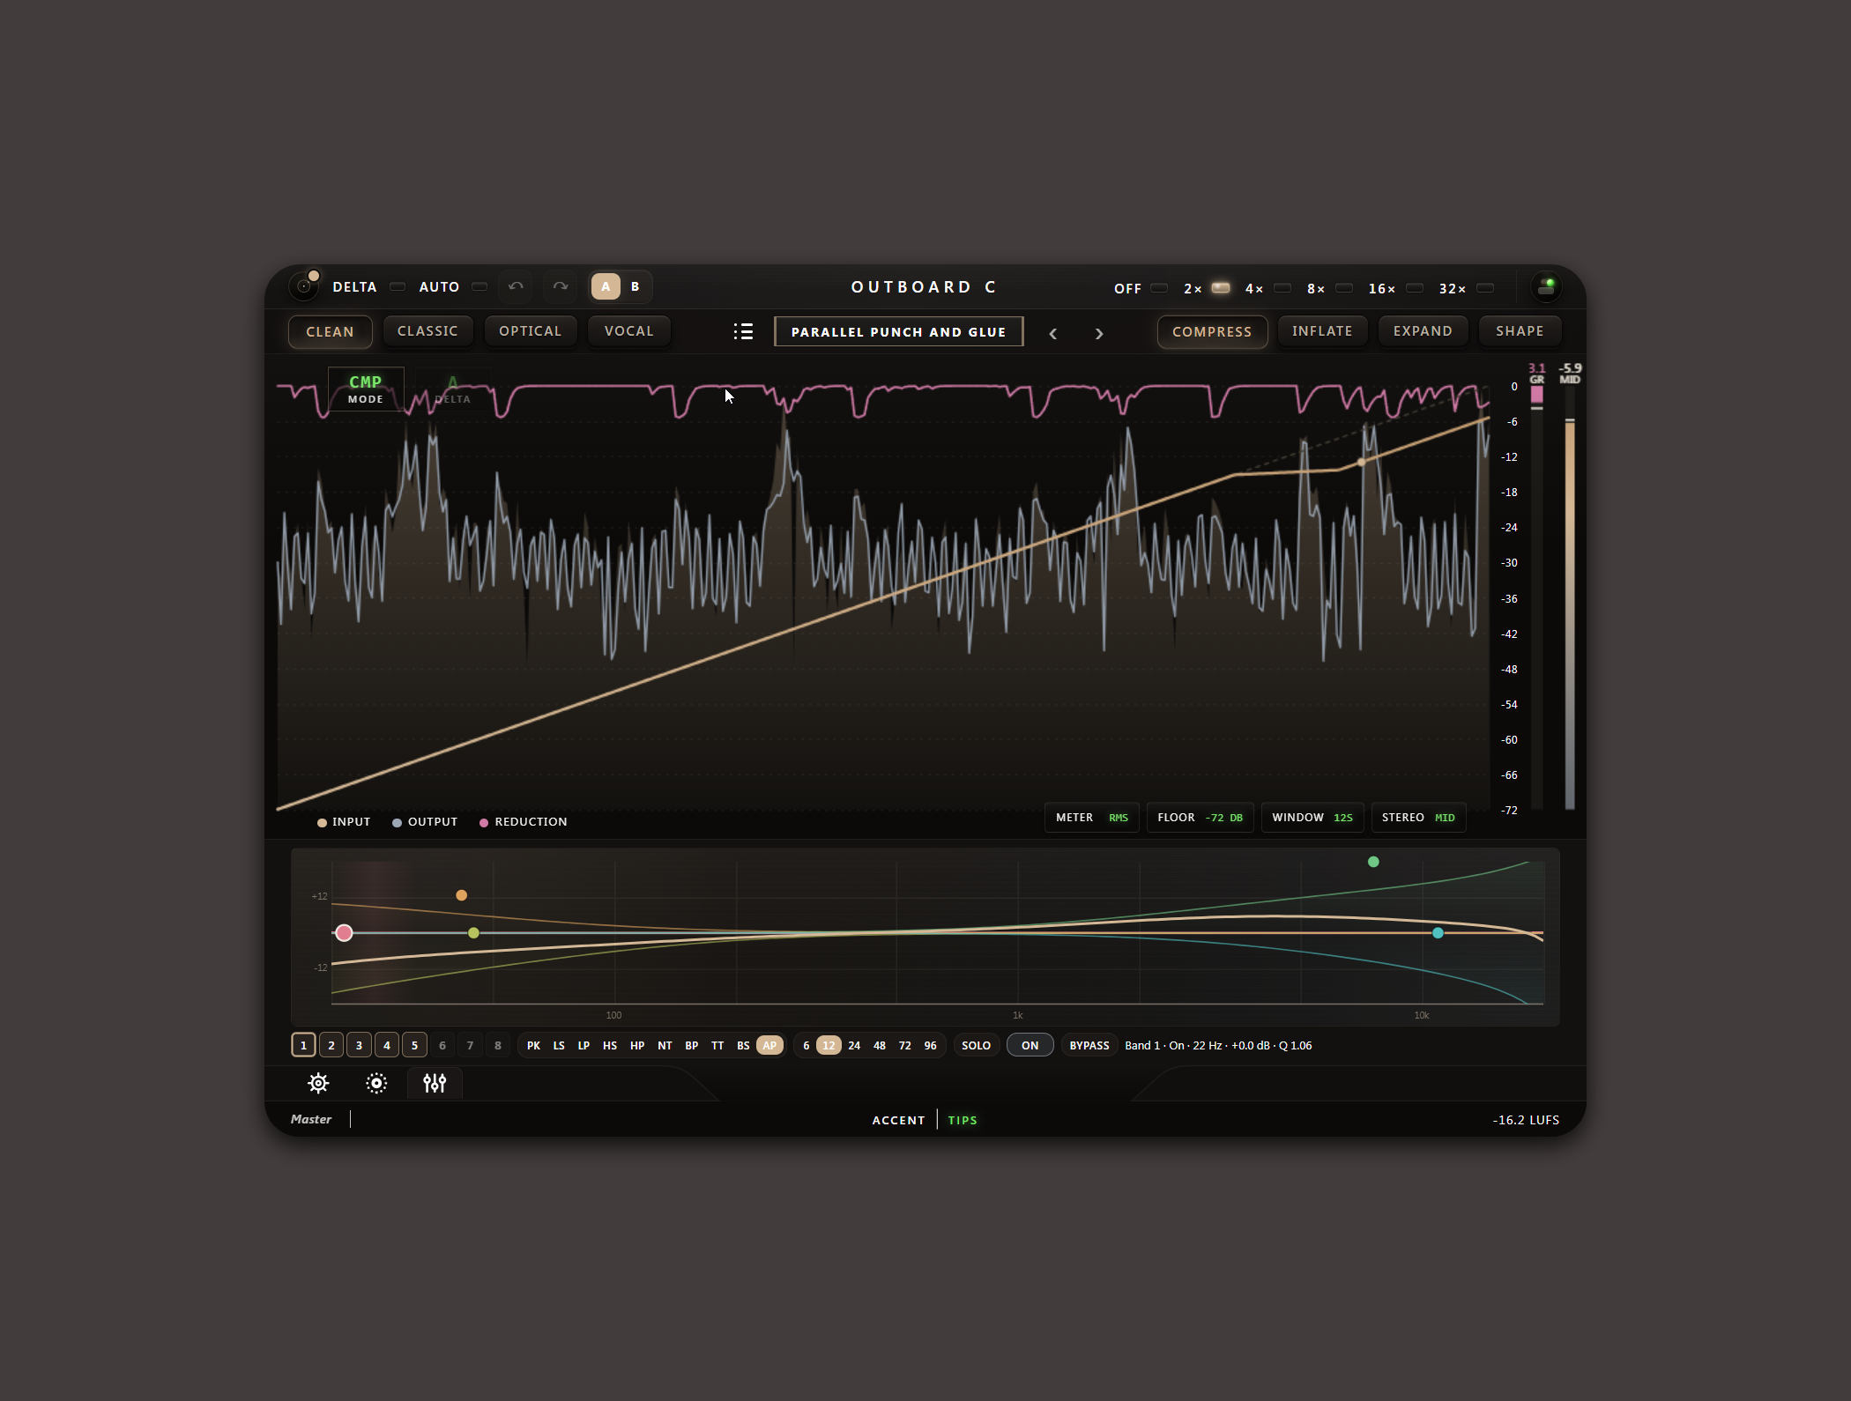Change the WINDOW 12s setting
The width and height of the screenshot is (1851, 1401).
tap(1312, 818)
